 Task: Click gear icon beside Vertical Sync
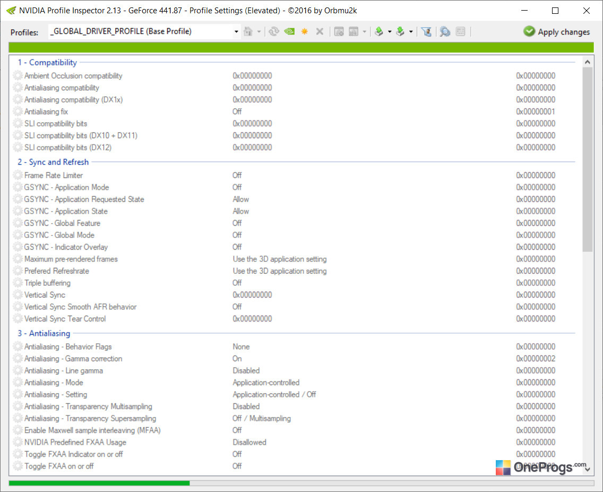[18, 294]
